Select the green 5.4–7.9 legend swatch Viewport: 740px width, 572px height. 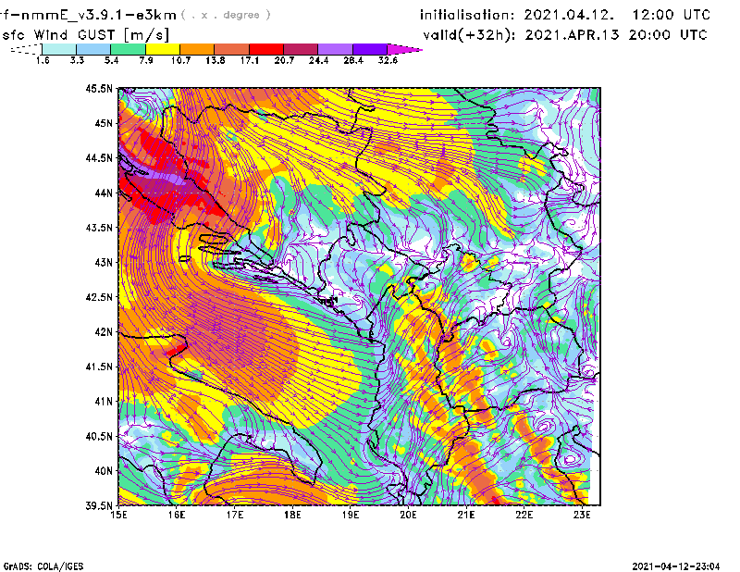pos(128,49)
